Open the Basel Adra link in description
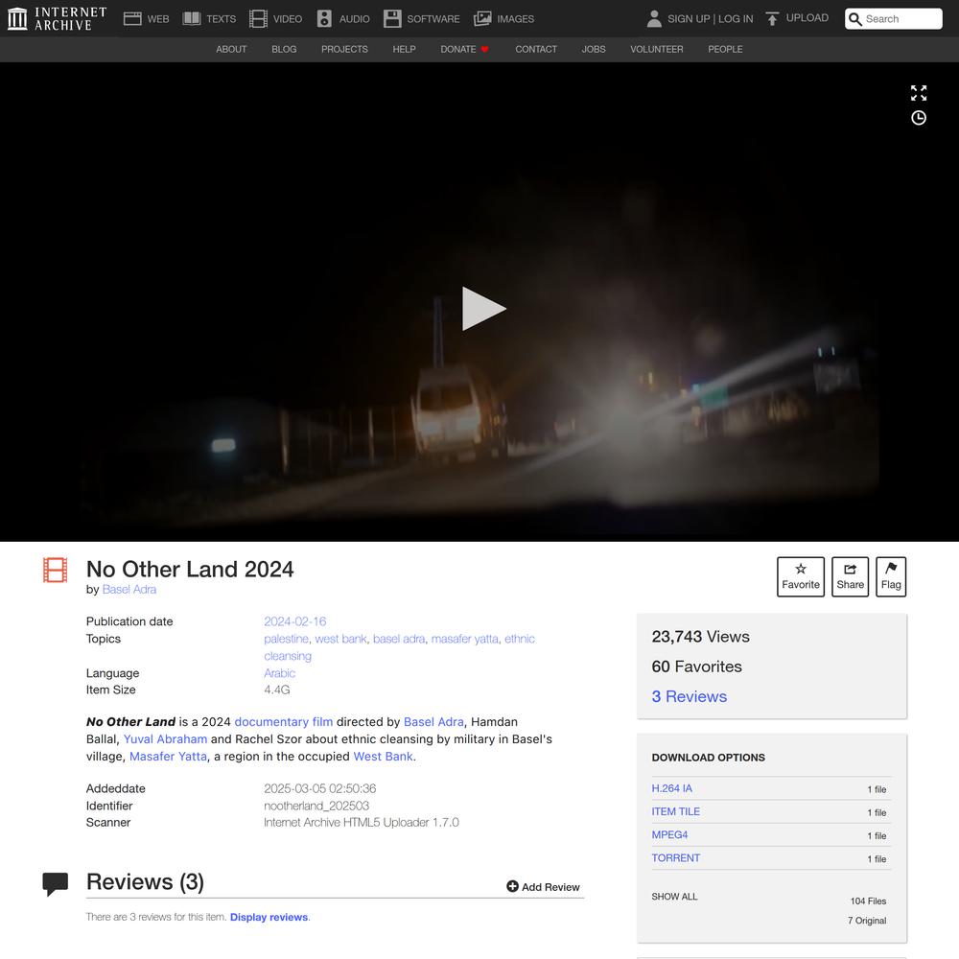Image resolution: width=959 pixels, height=959 pixels. pyautogui.click(x=433, y=722)
